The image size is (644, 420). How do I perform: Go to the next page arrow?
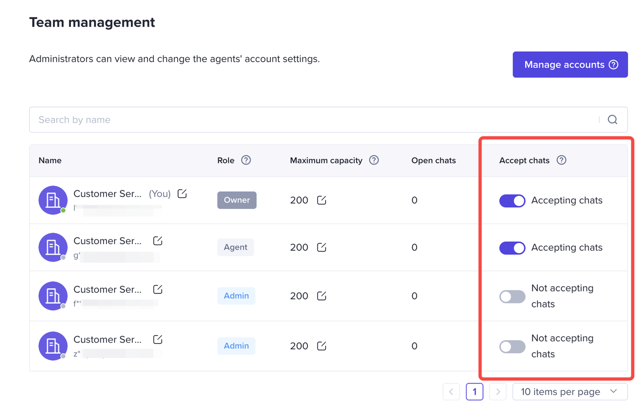click(x=498, y=392)
